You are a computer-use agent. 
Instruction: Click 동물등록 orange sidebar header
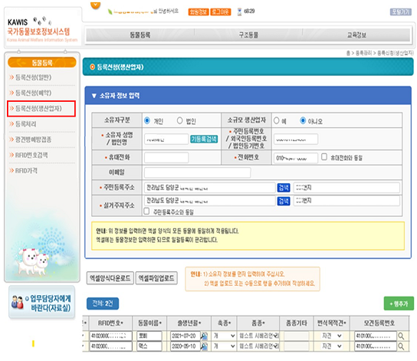(x=42, y=63)
